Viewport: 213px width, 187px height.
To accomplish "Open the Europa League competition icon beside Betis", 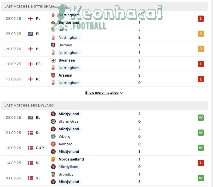I will click(x=30, y=34).
